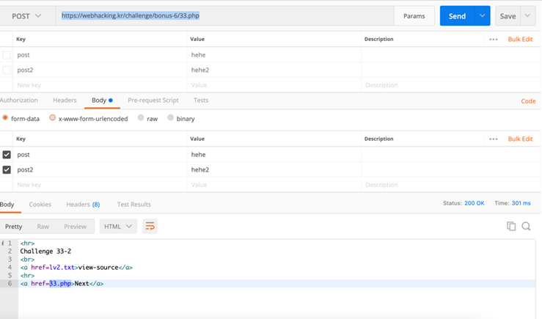Open the POST method dropdown

[26, 16]
